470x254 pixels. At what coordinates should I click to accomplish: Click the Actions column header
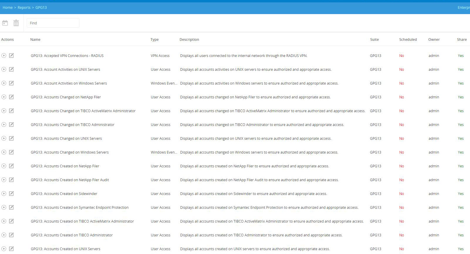click(7, 40)
